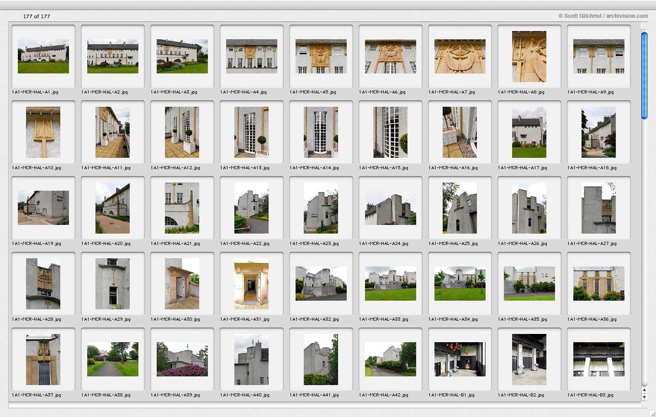Viewport: 656px width, 417px height.
Task: Select thumbnail 1A1-MCR-HAL-A23.jpg
Action: pos(321,208)
